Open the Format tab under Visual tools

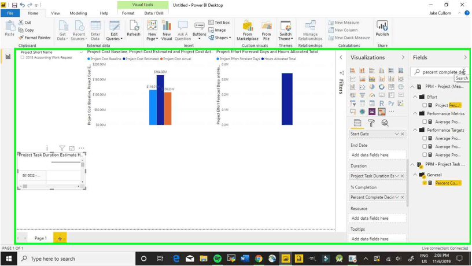(x=128, y=13)
